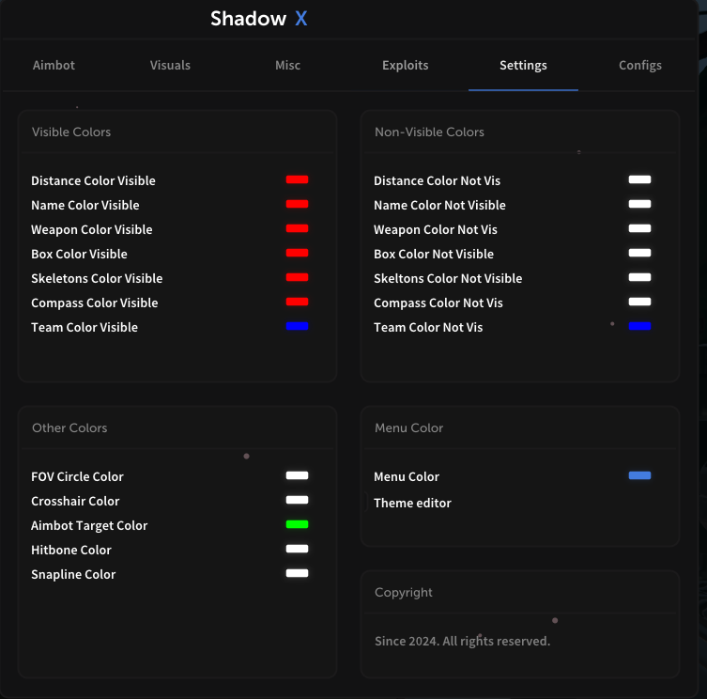Open the green Aimbot Target Color swatch
Screen dimensions: 707x699
pyautogui.click(x=297, y=524)
